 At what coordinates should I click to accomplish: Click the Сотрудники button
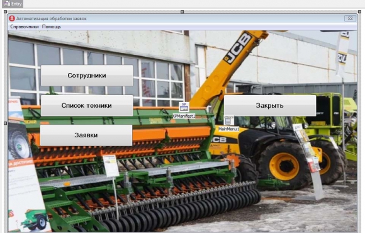[87, 76]
